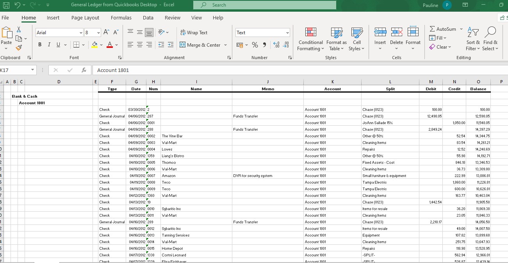Open Sort & Filter menu
Screen dimensions: 508x263
click(x=473, y=39)
